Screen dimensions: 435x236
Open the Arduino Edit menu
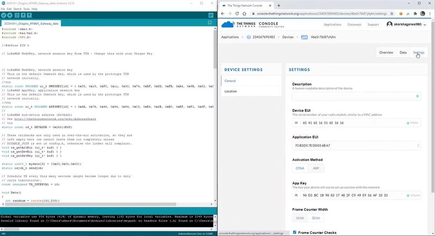pos(9,9)
